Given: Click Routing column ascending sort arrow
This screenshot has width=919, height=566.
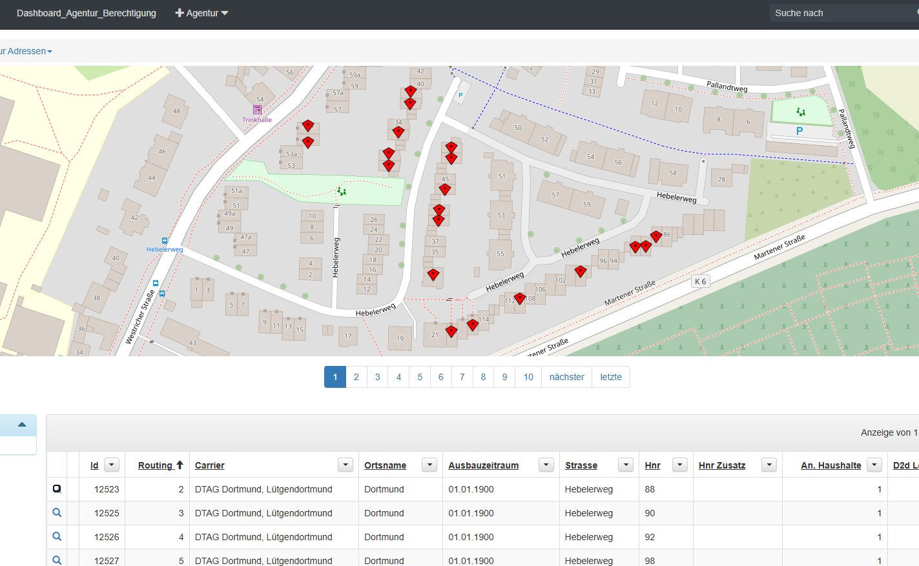Looking at the screenshot, I should (180, 465).
